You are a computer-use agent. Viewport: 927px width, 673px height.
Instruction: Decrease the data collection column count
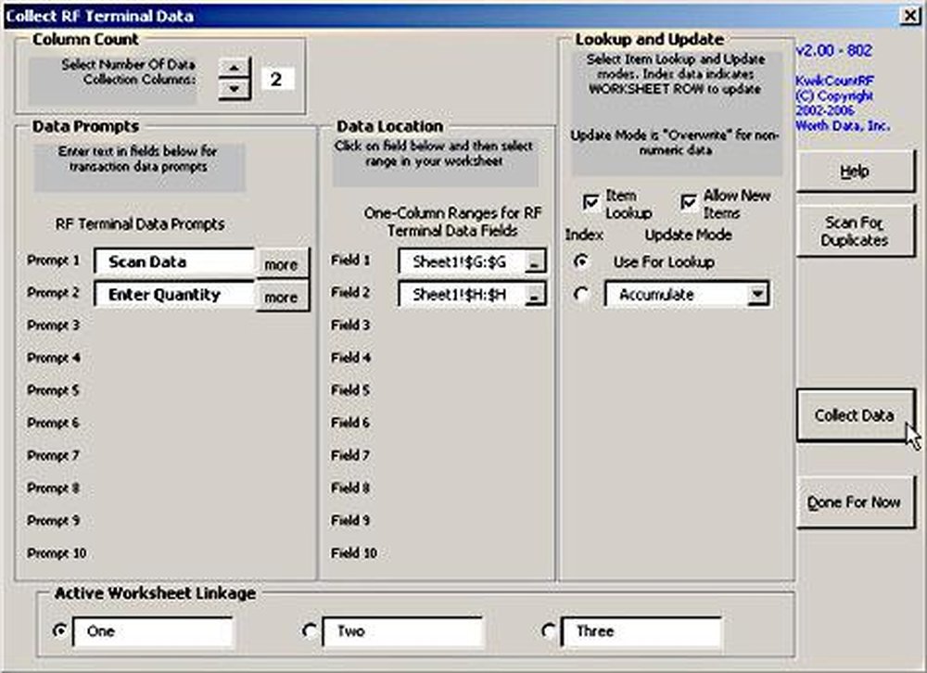point(235,89)
